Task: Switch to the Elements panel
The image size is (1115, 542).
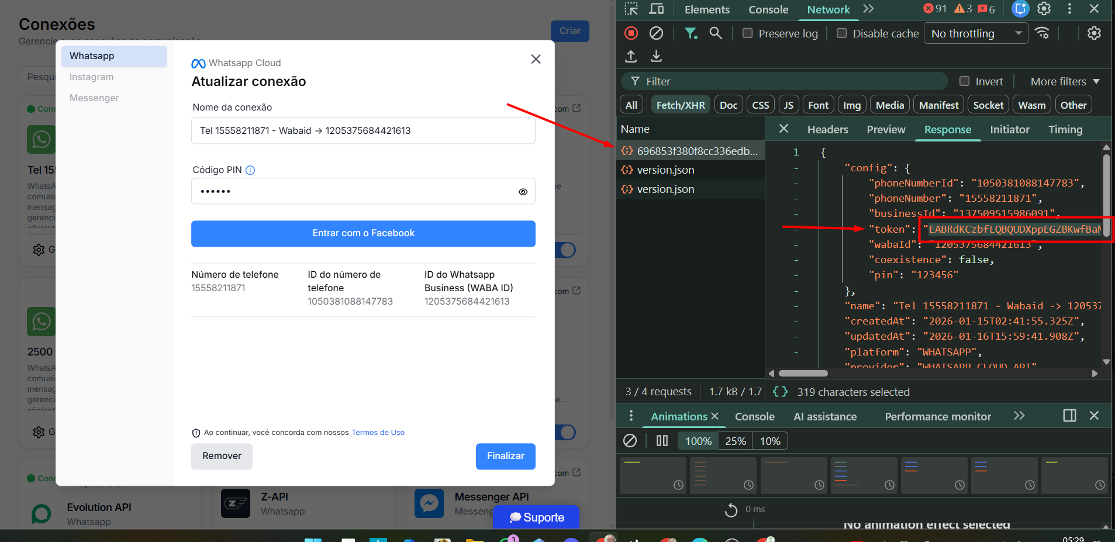Action: [x=707, y=9]
